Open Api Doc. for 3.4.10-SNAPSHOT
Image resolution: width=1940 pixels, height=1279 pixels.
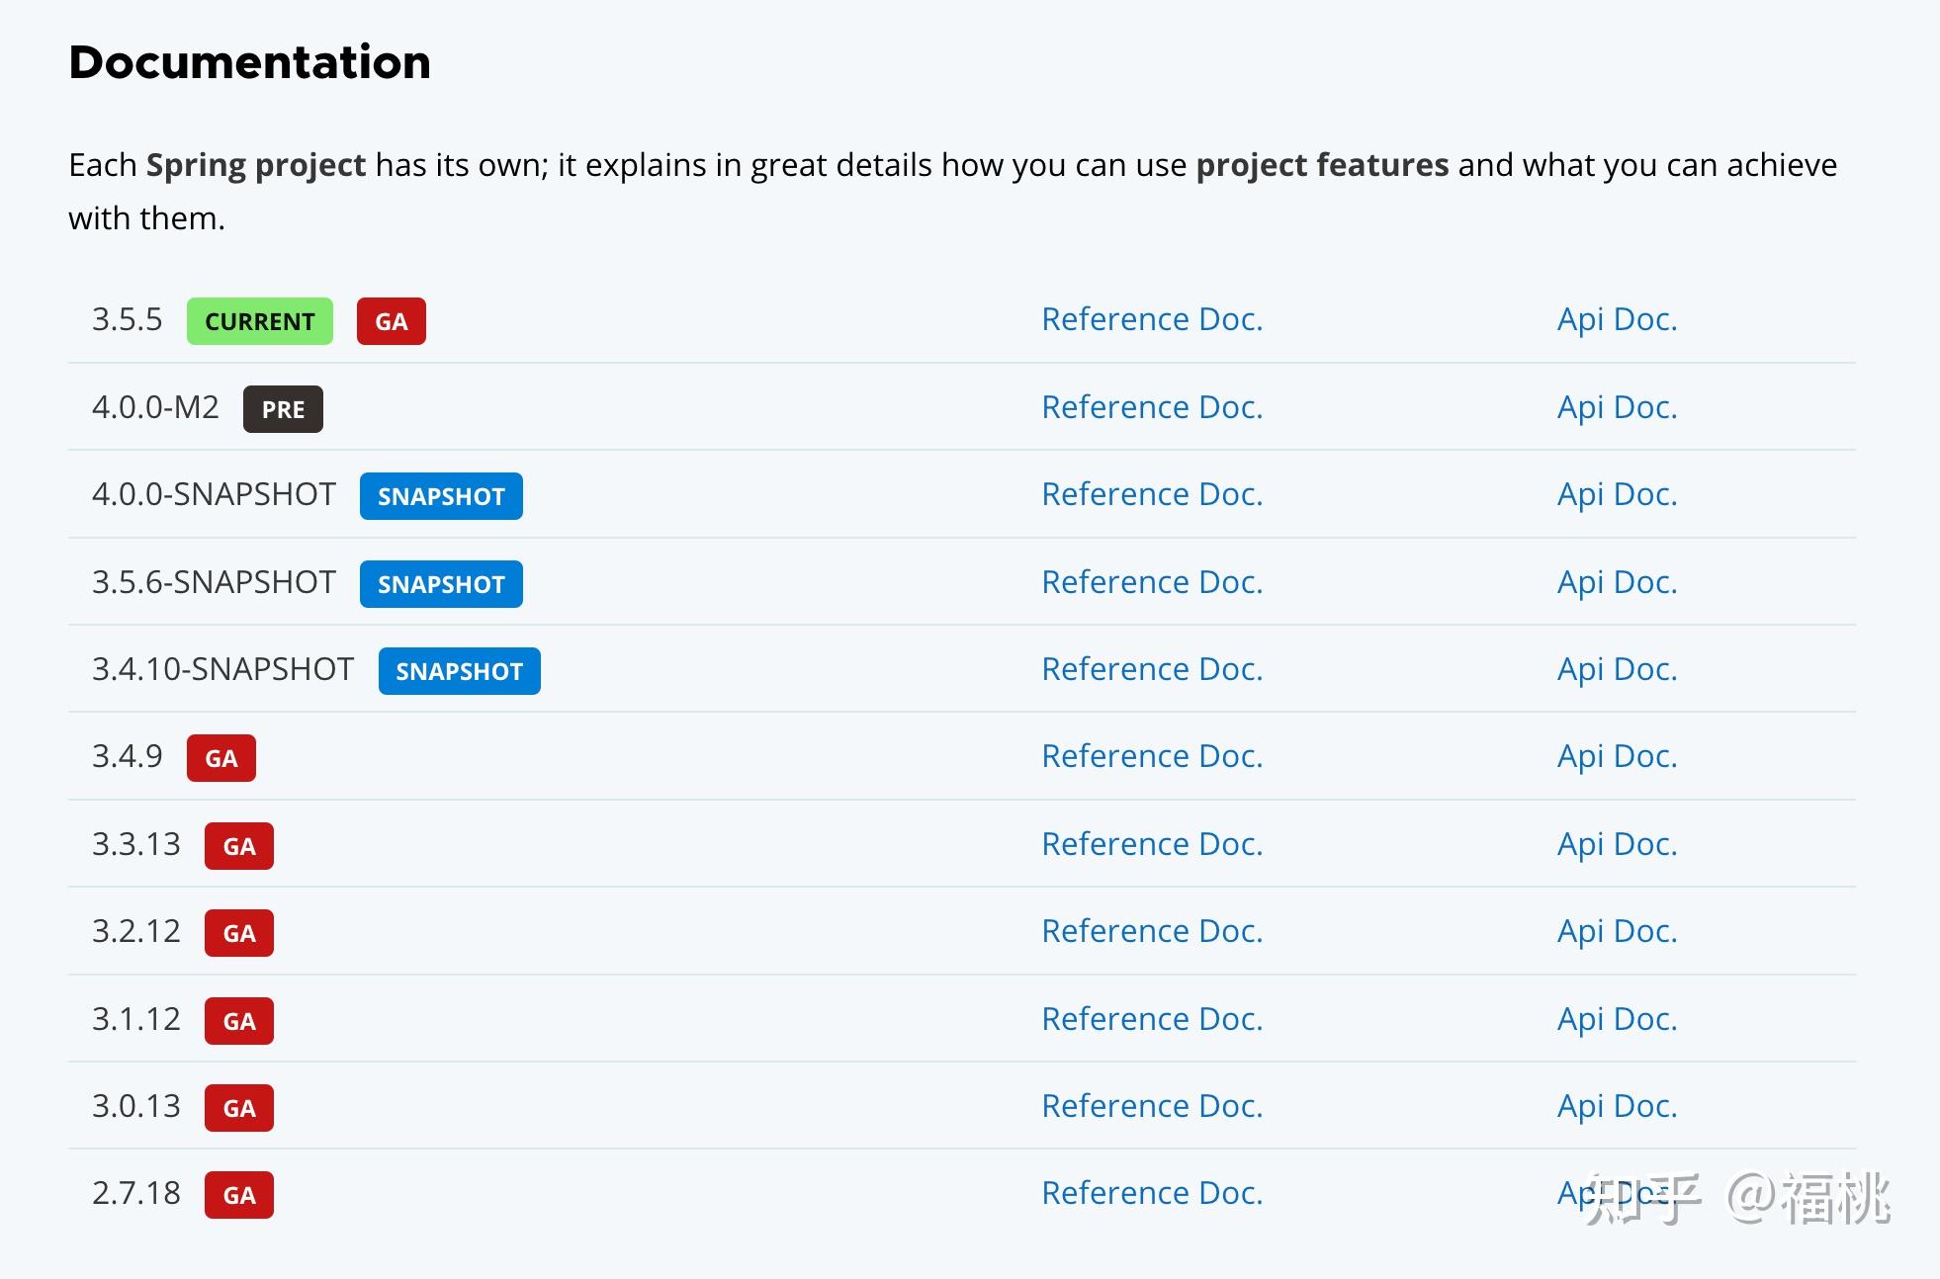1617,669
